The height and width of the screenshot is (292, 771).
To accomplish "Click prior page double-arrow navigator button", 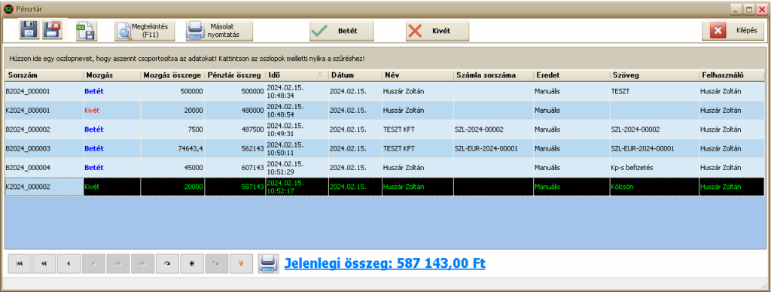I will 44,263.
